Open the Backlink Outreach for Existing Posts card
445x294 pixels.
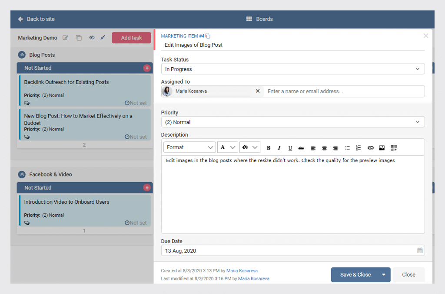pyautogui.click(x=85, y=90)
